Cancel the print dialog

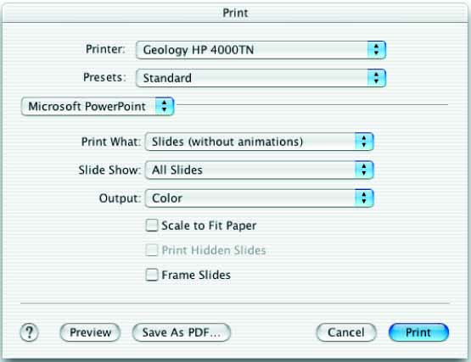(x=346, y=332)
